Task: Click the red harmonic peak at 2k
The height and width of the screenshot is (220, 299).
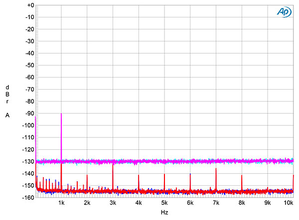Action: (x=87, y=175)
